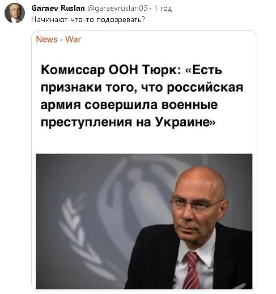
Task: Click the red striped tie in photo
Action: pyautogui.click(x=192, y=270)
